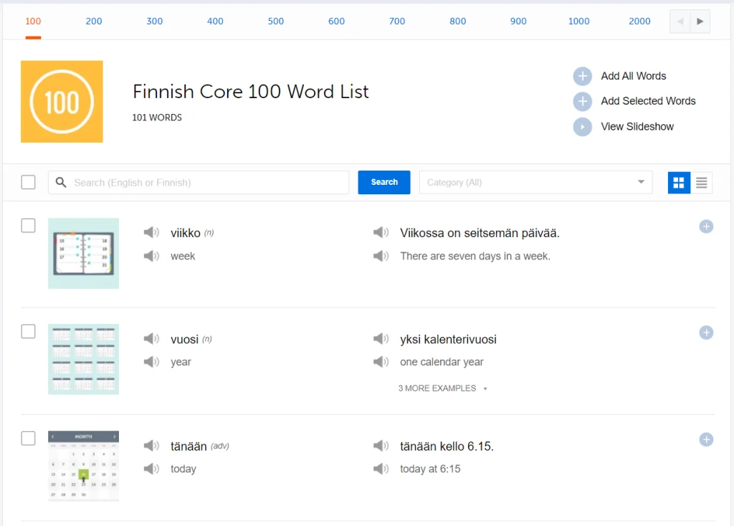Screen dimensions: 734x526
Task: Switch to the 500 word list tab
Action: coord(275,21)
